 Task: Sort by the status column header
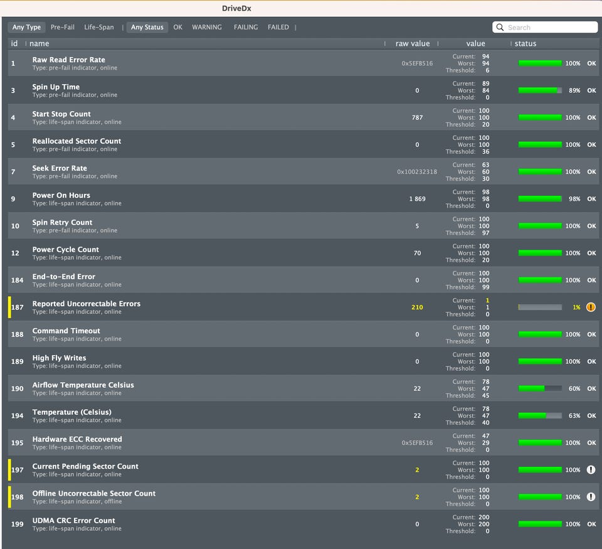click(x=525, y=43)
